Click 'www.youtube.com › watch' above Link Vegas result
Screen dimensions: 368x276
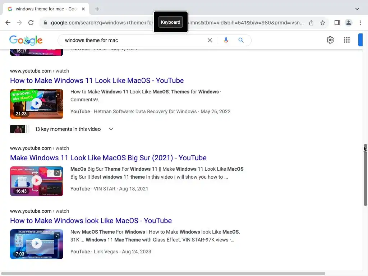[40, 211]
